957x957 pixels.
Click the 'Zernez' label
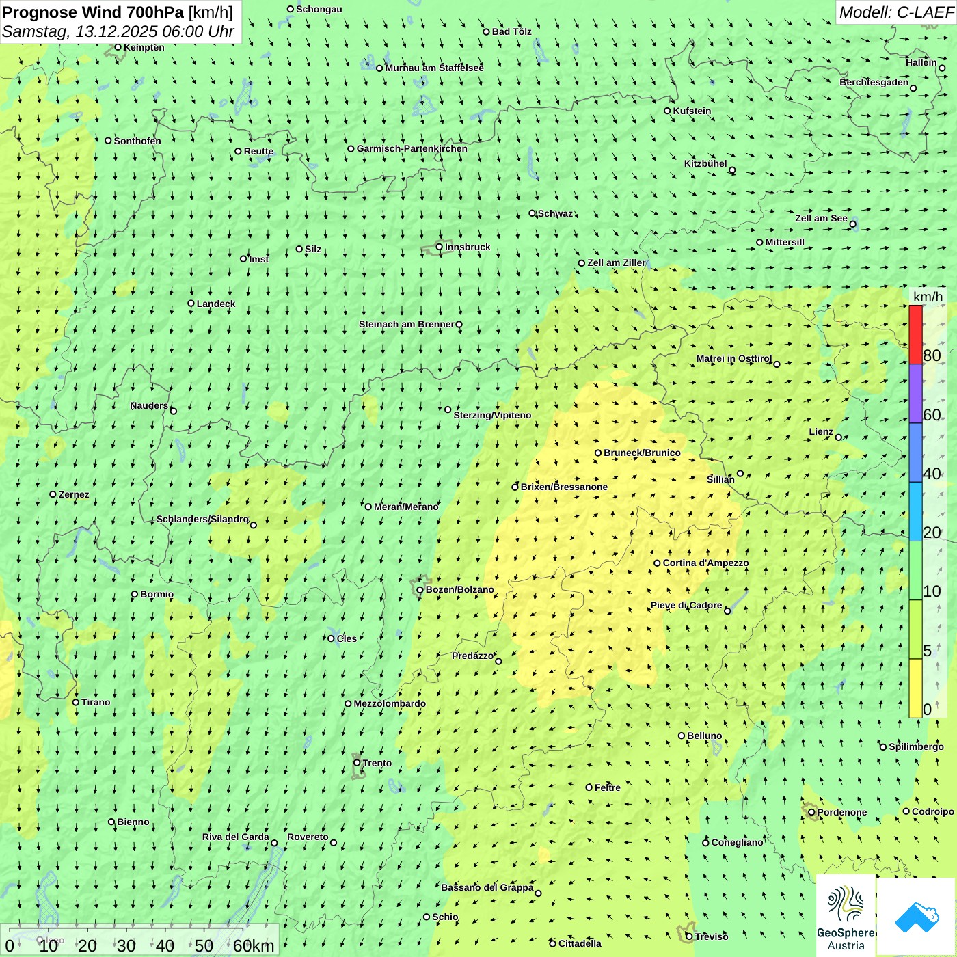tap(74, 494)
